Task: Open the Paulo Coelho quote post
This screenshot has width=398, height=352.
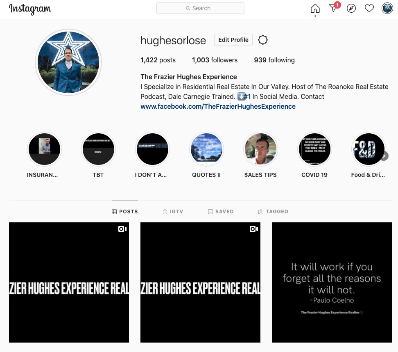Action: click(332, 282)
